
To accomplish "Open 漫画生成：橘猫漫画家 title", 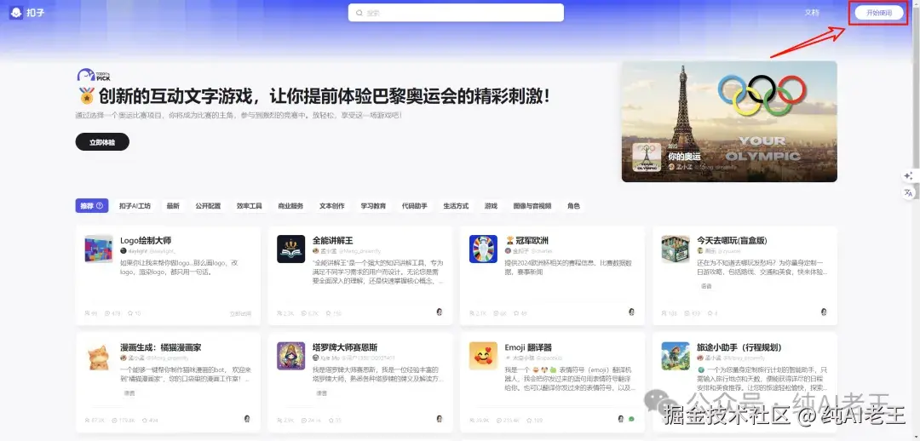I will (x=161, y=347).
